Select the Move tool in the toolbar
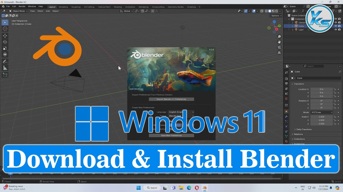Viewport: 343px width, 192px height. (x=5, y=35)
